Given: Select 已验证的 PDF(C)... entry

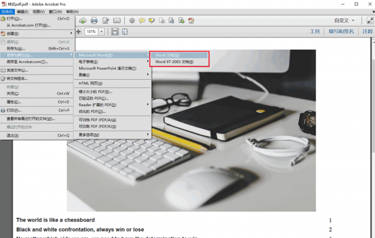Looking at the screenshot, I should pos(112,98).
